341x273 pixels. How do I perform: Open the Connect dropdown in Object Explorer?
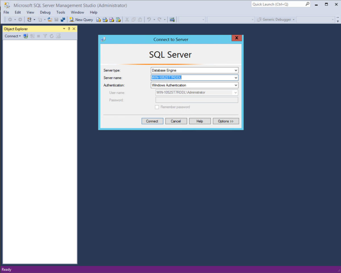pos(13,36)
